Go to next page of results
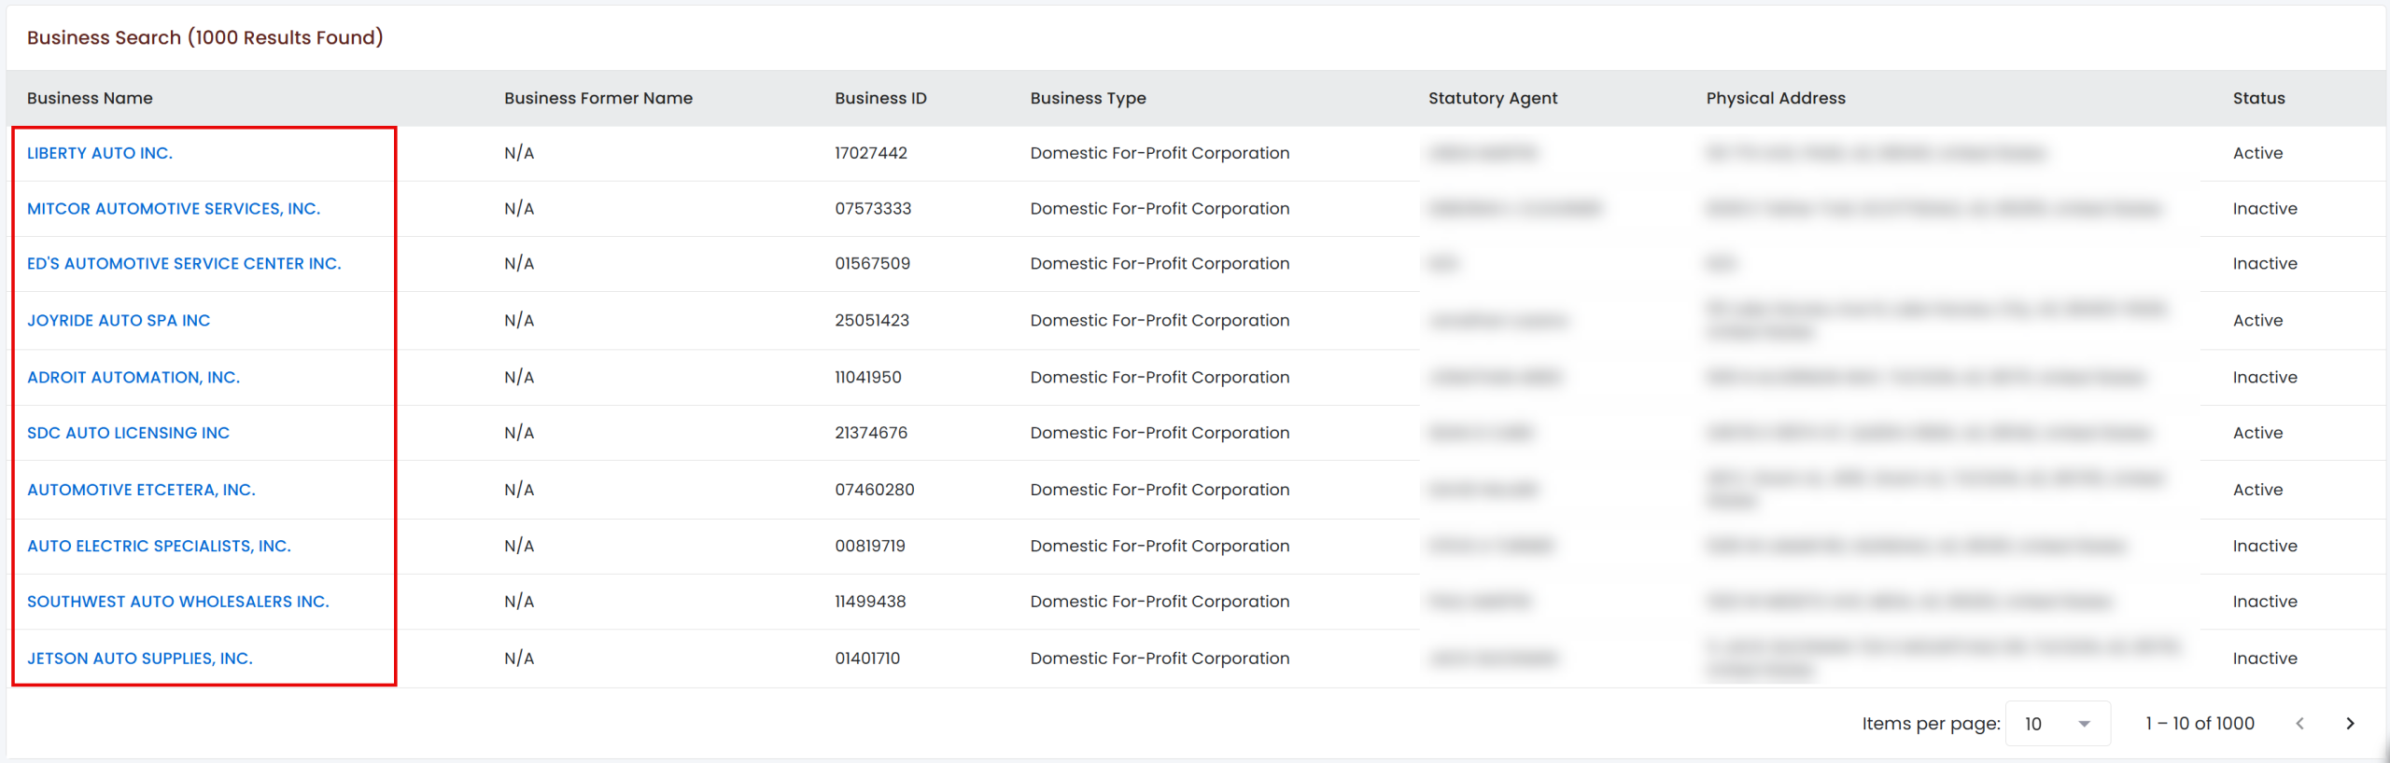The height and width of the screenshot is (763, 2390). click(x=2350, y=724)
